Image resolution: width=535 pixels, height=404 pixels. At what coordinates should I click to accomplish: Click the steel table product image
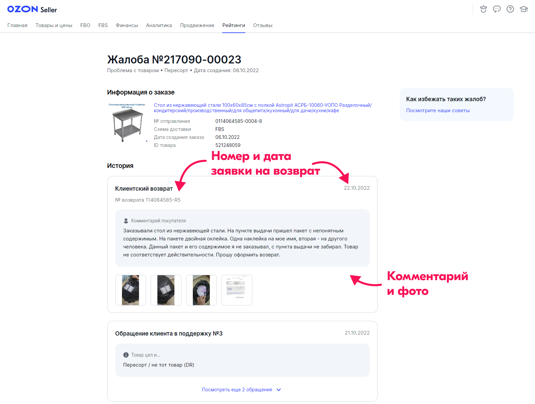point(127,123)
